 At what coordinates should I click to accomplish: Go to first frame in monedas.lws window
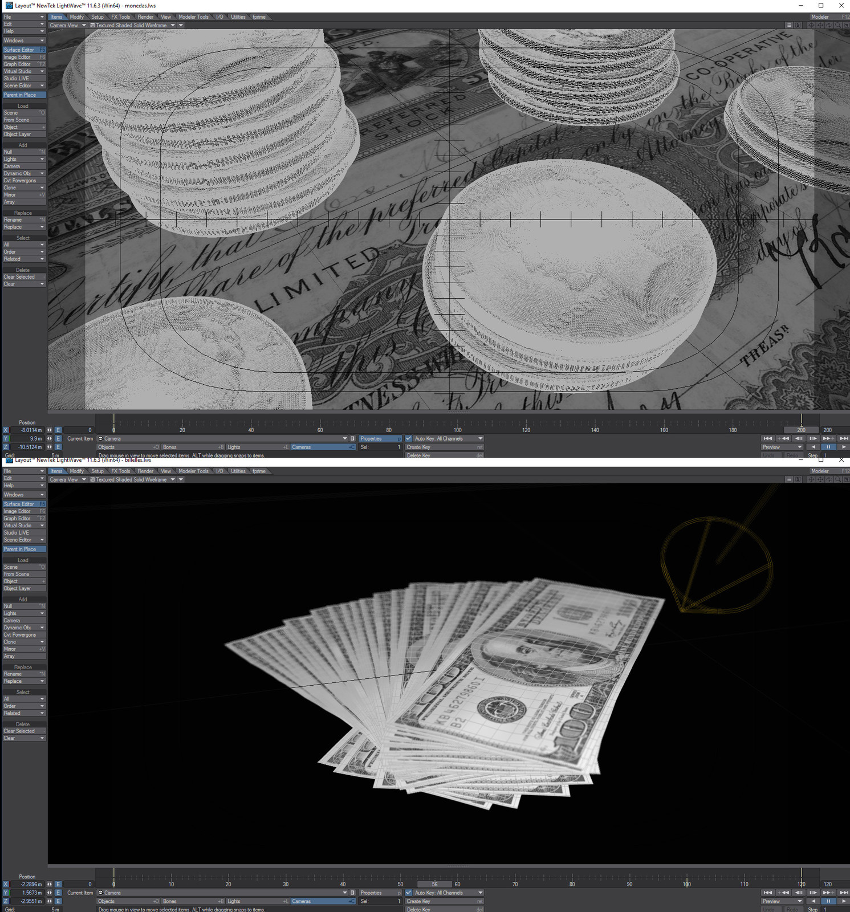(768, 438)
